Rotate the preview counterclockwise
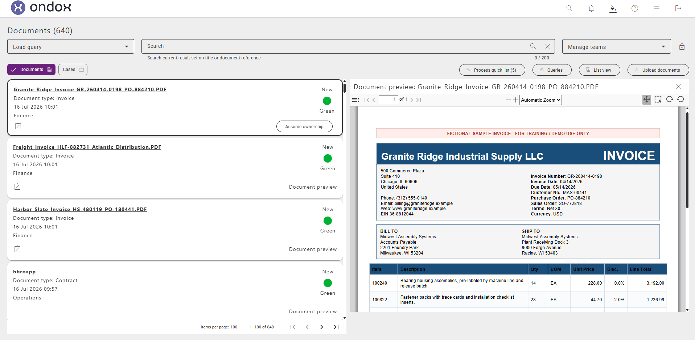Viewport: 695px width, 340px height. 680,99
